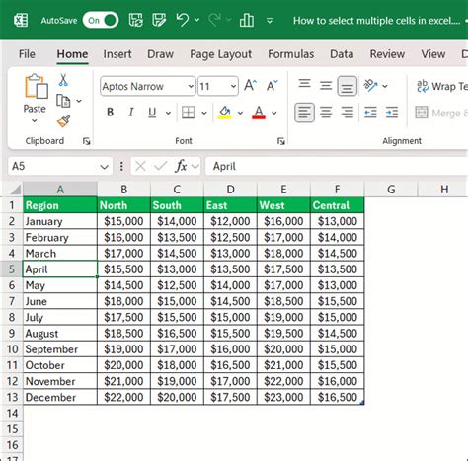Click the Wrap Text button
Image resolution: width=468 pixels, height=461 pixels.
click(442, 86)
